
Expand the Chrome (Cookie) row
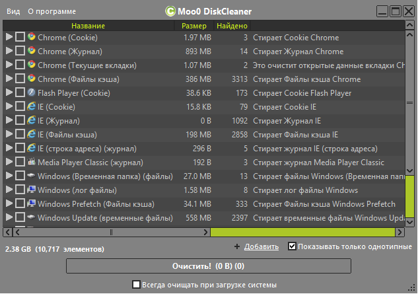[x=9, y=37]
